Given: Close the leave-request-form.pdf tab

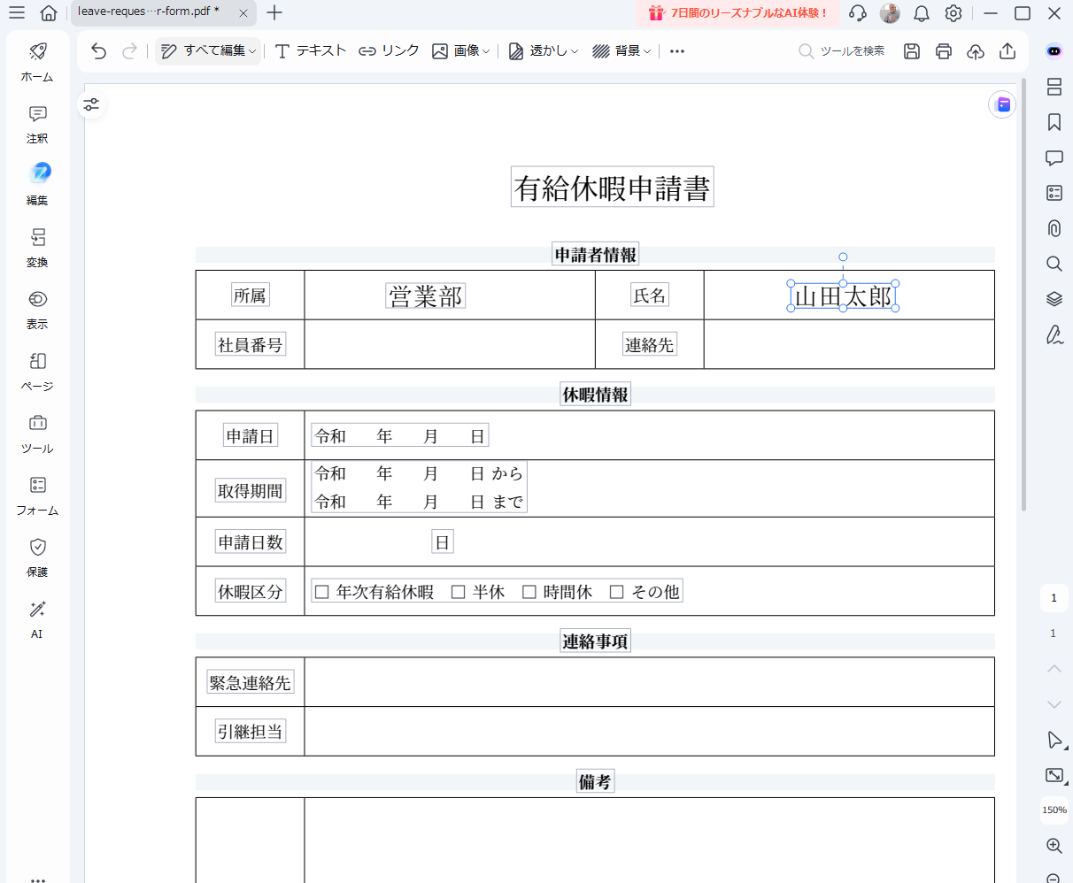Looking at the screenshot, I should pos(243,12).
